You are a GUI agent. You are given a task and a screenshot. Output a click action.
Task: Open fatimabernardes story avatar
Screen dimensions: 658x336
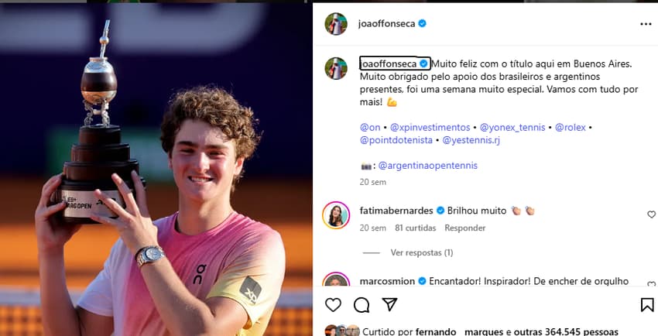tap(336, 215)
